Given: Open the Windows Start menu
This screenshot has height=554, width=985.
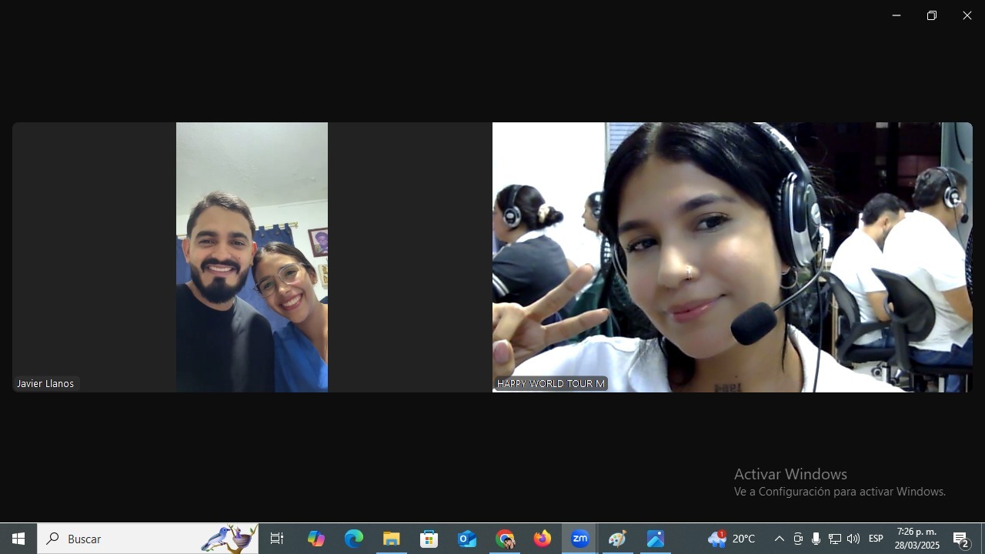Looking at the screenshot, I should pos(18,539).
